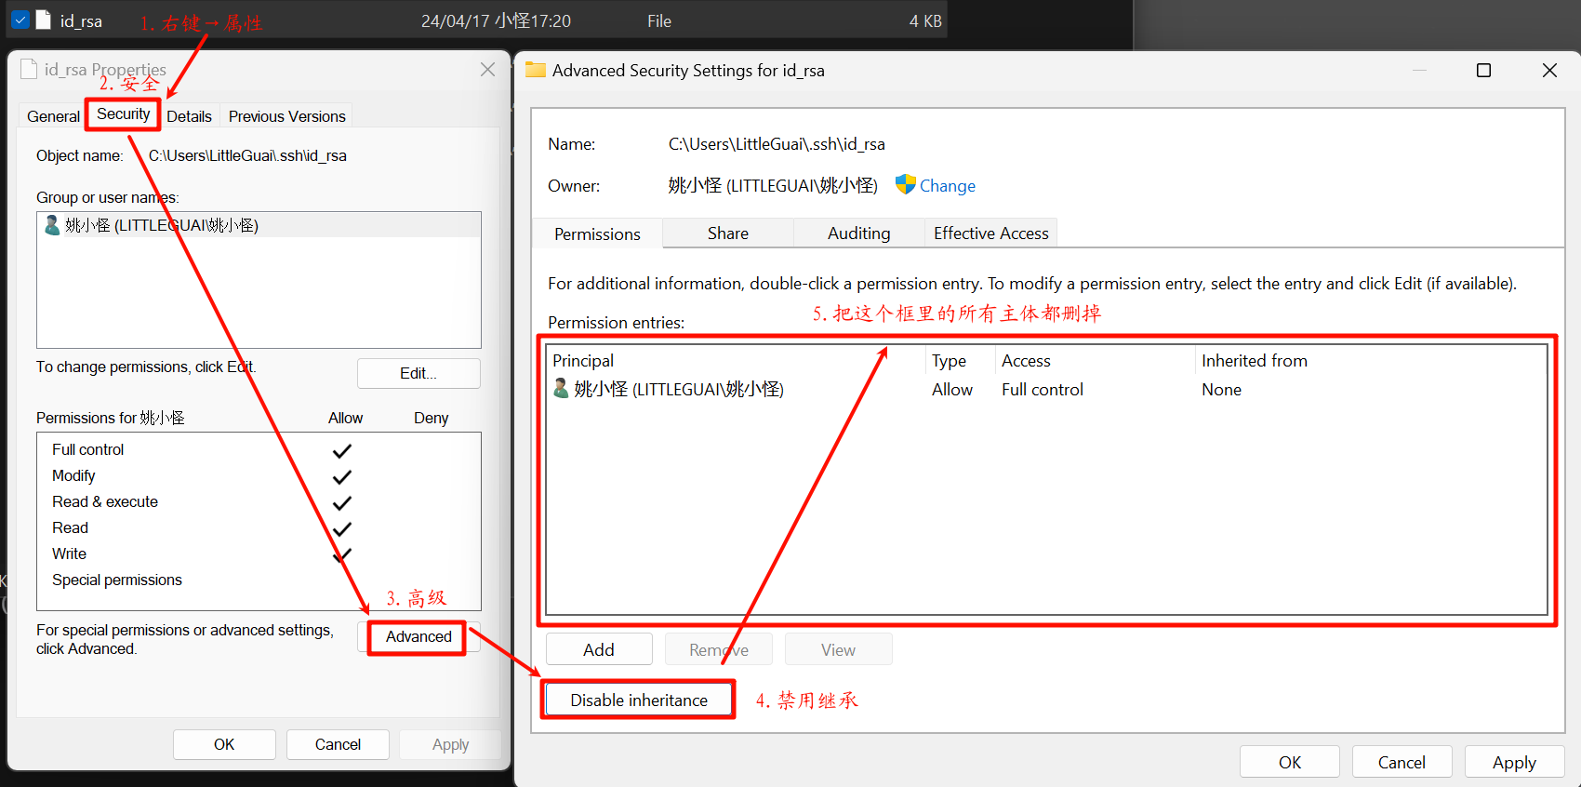Click the Change owner link
Screen dimensions: 1581x787
pos(947,186)
